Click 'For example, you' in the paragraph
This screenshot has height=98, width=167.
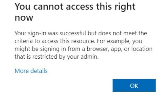tap(119, 41)
